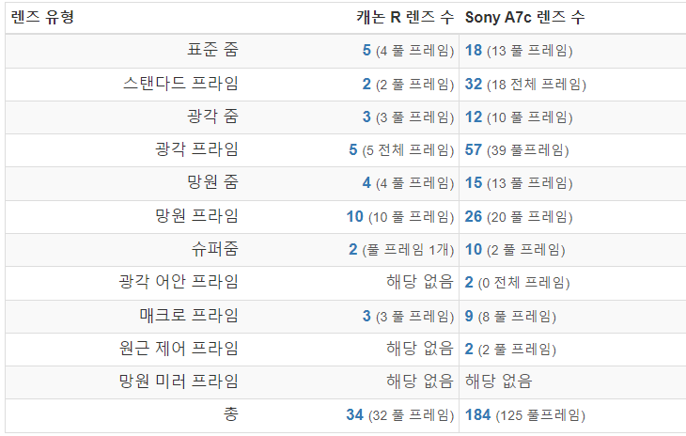Image resolution: width=686 pixels, height=436 pixels.
Task: Click '(125 풀프레임)' text in total row
Action: [540, 415]
